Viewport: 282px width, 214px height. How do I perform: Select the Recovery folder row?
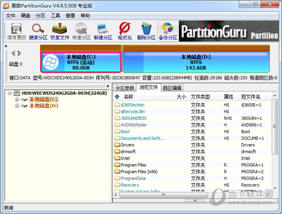[x=192, y=185]
